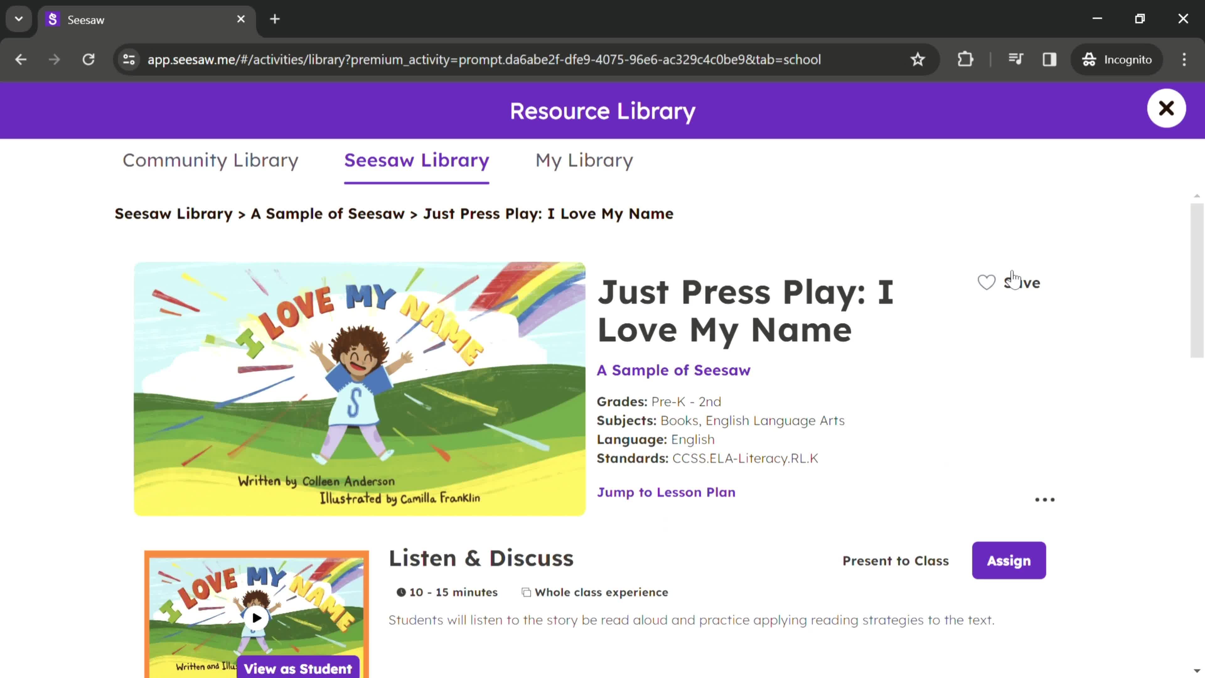Close the Seesaw browser tab

point(241,19)
